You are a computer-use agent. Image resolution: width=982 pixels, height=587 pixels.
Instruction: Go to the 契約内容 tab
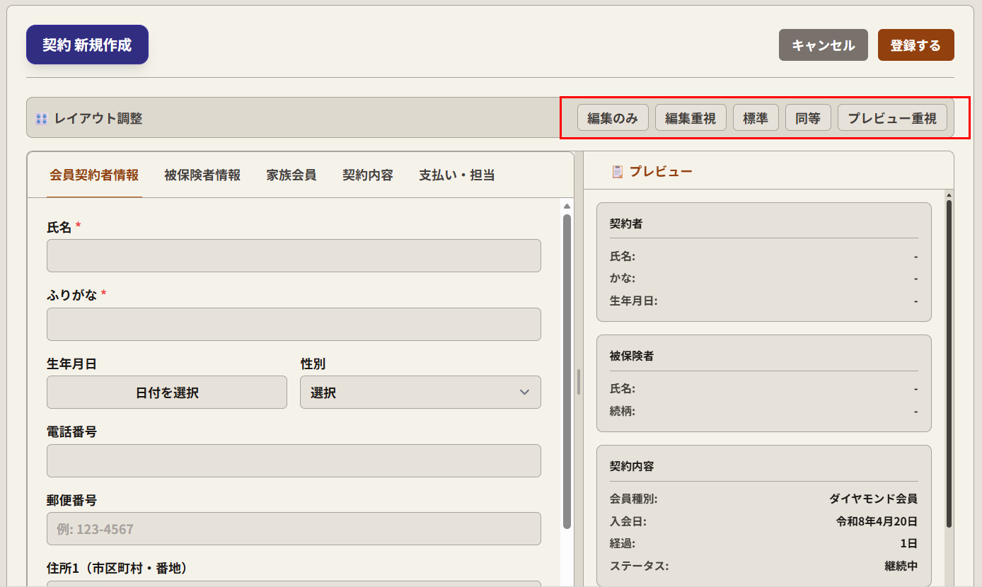point(367,175)
